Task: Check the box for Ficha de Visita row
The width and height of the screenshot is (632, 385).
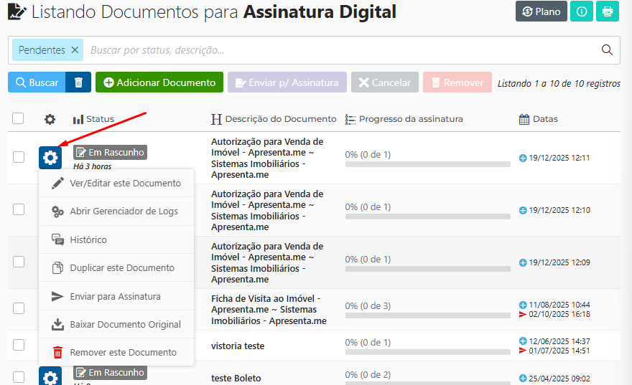Action: (x=19, y=308)
